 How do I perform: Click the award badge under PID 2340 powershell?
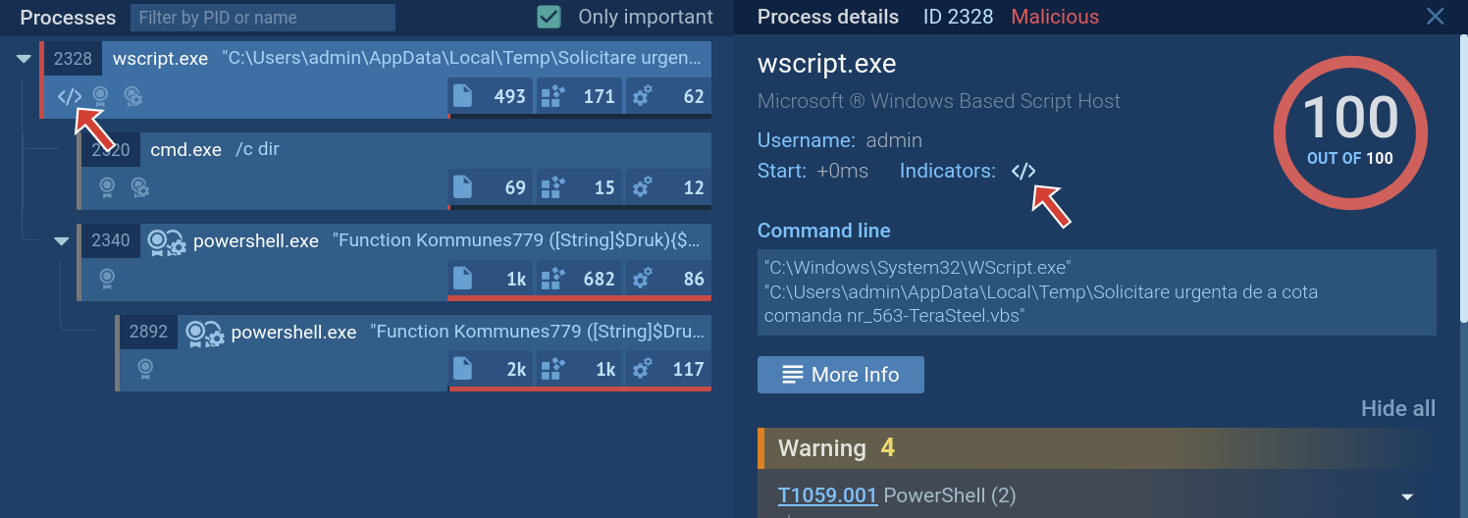tap(106, 279)
